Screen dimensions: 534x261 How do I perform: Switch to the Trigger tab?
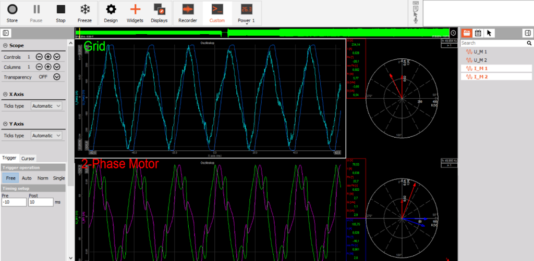(9, 158)
